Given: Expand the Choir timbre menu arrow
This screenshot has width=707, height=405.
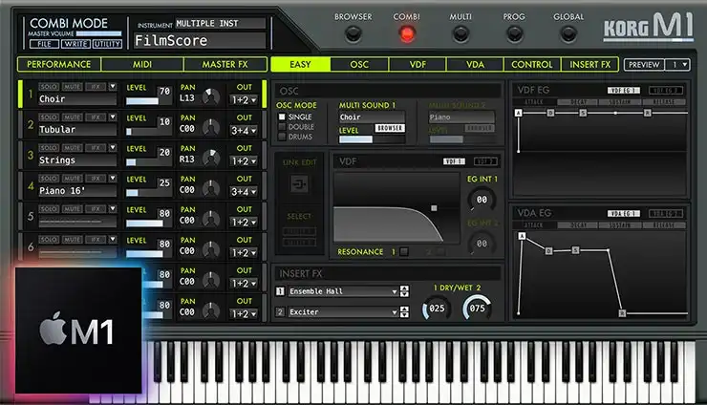Looking at the screenshot, I should click(113, 87).
